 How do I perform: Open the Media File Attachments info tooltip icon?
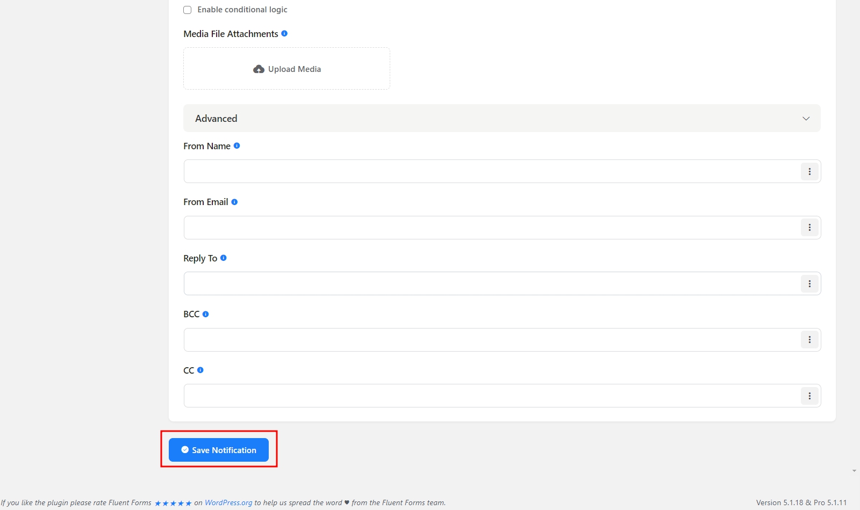(284, 33)
